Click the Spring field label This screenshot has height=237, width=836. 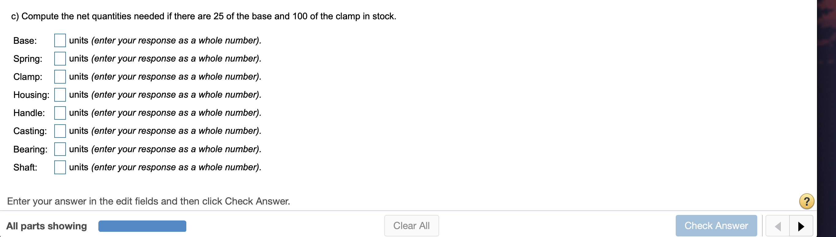[x=28, y=59]
